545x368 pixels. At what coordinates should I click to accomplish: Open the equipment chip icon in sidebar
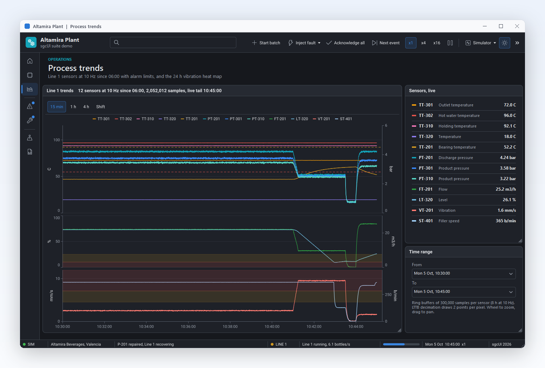point(30,75)
